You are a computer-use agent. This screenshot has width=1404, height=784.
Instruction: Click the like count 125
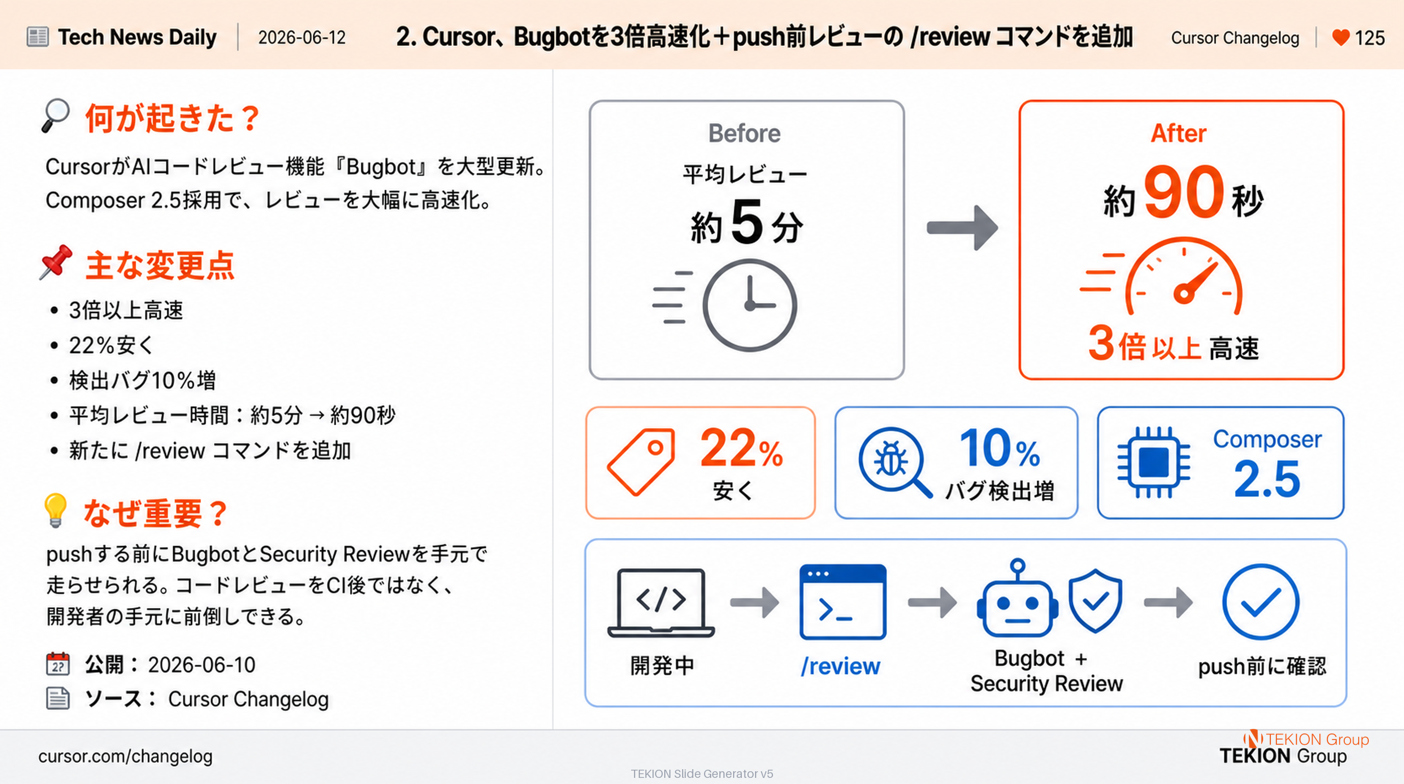pyautogui.click(x=1370, y=38)
